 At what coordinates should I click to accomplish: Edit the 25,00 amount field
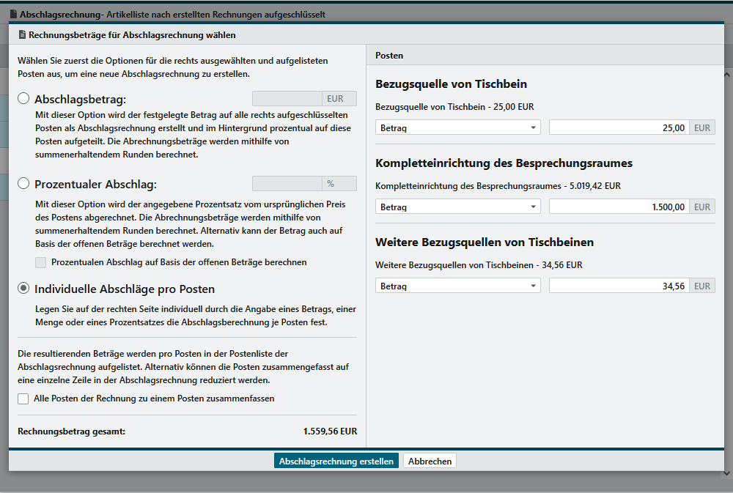click(x=619, y=127)
